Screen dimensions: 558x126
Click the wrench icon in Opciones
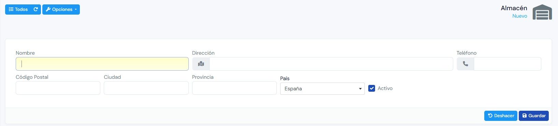[x=48, y=10]
